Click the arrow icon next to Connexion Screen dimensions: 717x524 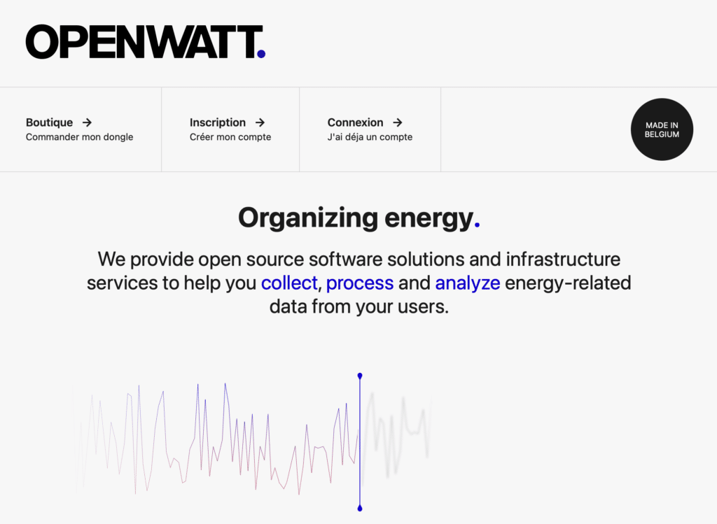tap(398, 122)
